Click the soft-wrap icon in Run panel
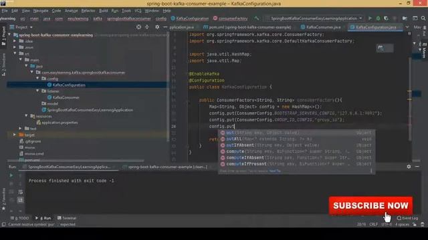428x240 pixels. (20, 192)
